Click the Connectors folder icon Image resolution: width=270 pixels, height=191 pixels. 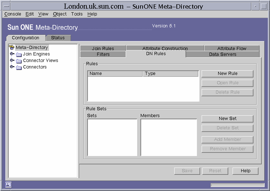click(19, 67)
